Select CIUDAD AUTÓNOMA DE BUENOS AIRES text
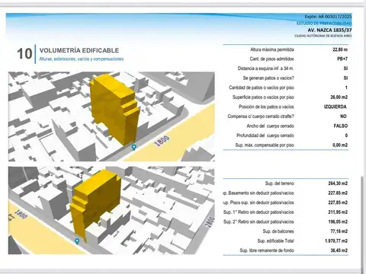The width and height of the screenshot is (366, 274). (323, 36)
